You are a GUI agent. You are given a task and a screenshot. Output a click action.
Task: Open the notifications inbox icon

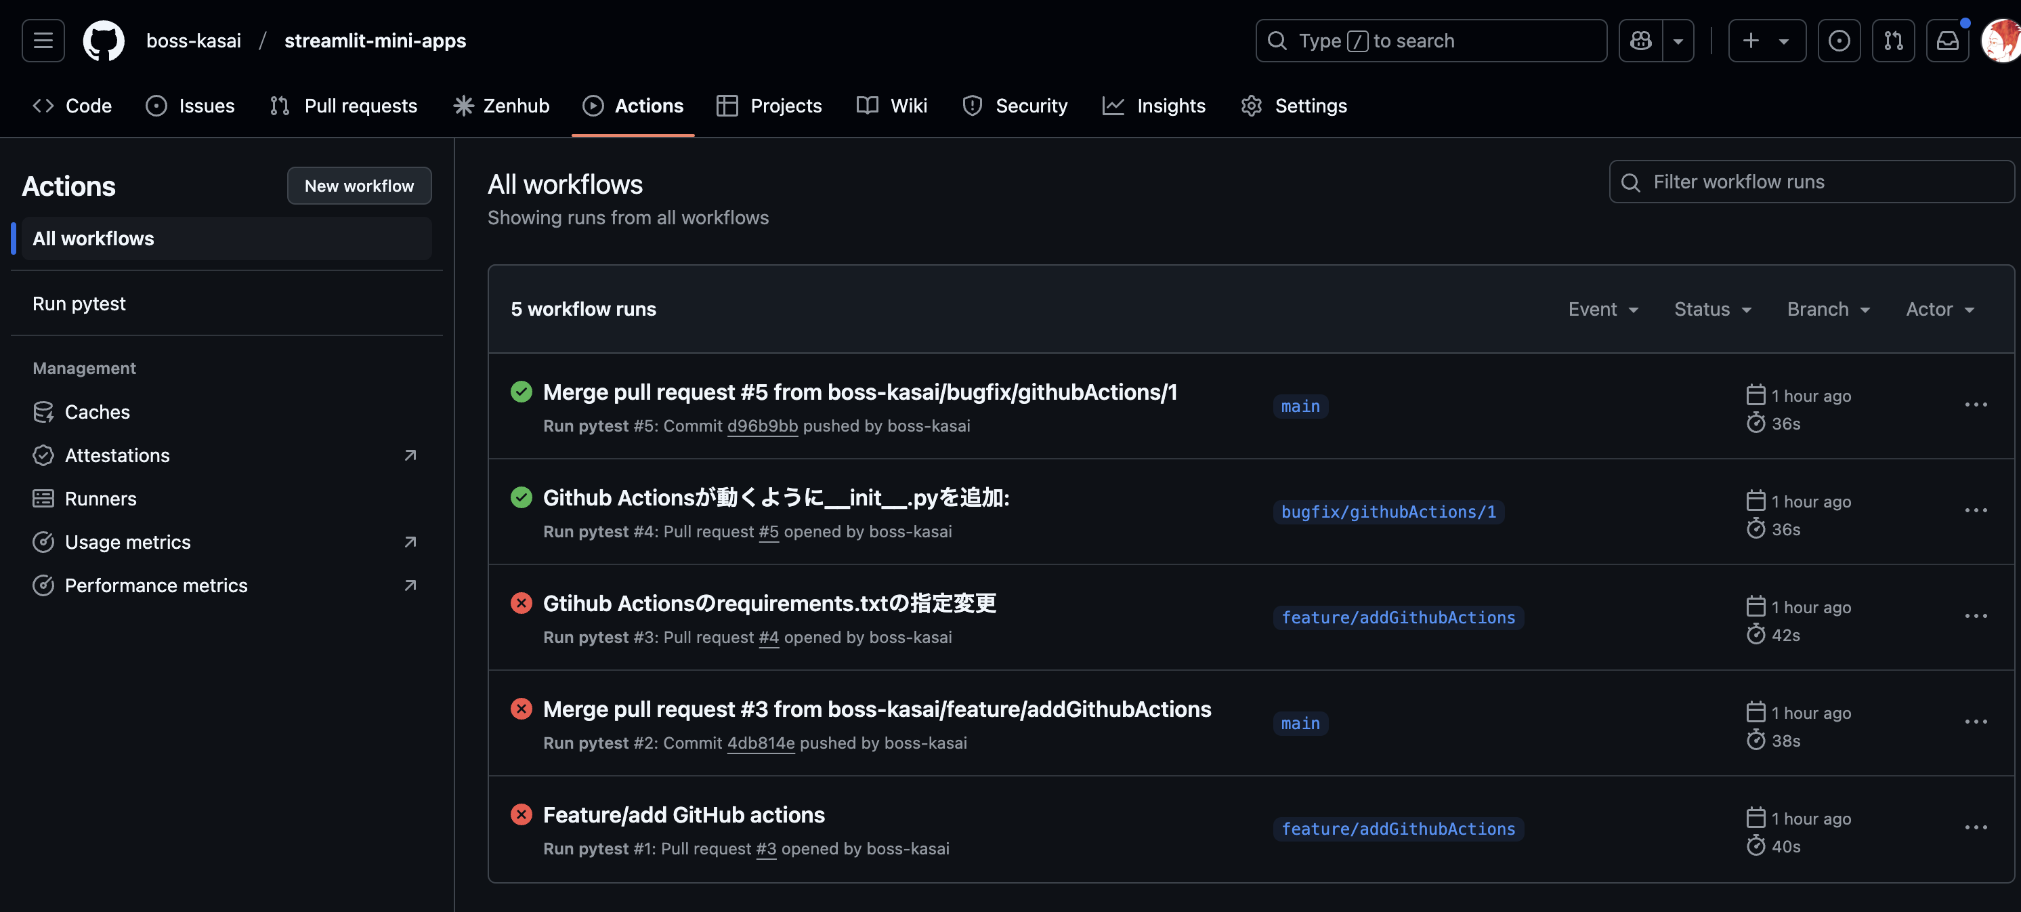(x=1947, y=40)
